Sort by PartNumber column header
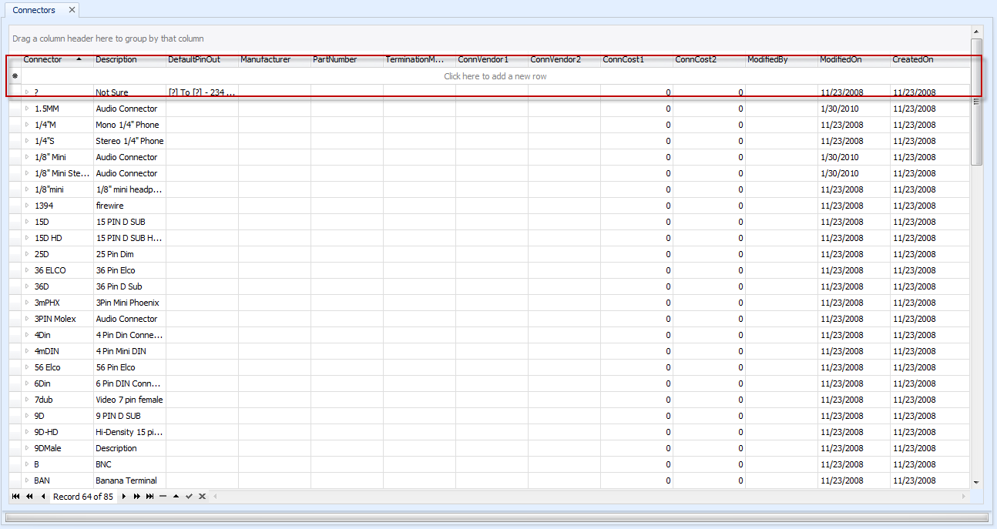Viewport: 997px width, 529px height. point(347,59)
